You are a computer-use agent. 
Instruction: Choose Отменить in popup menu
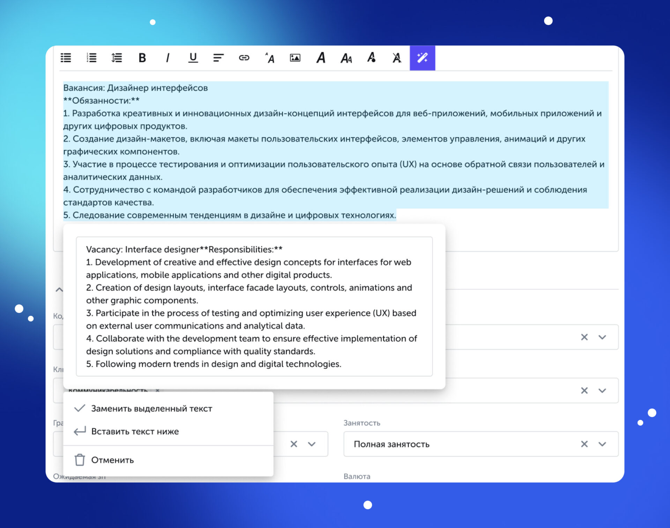pyautogui.click(x=168, y=460)
